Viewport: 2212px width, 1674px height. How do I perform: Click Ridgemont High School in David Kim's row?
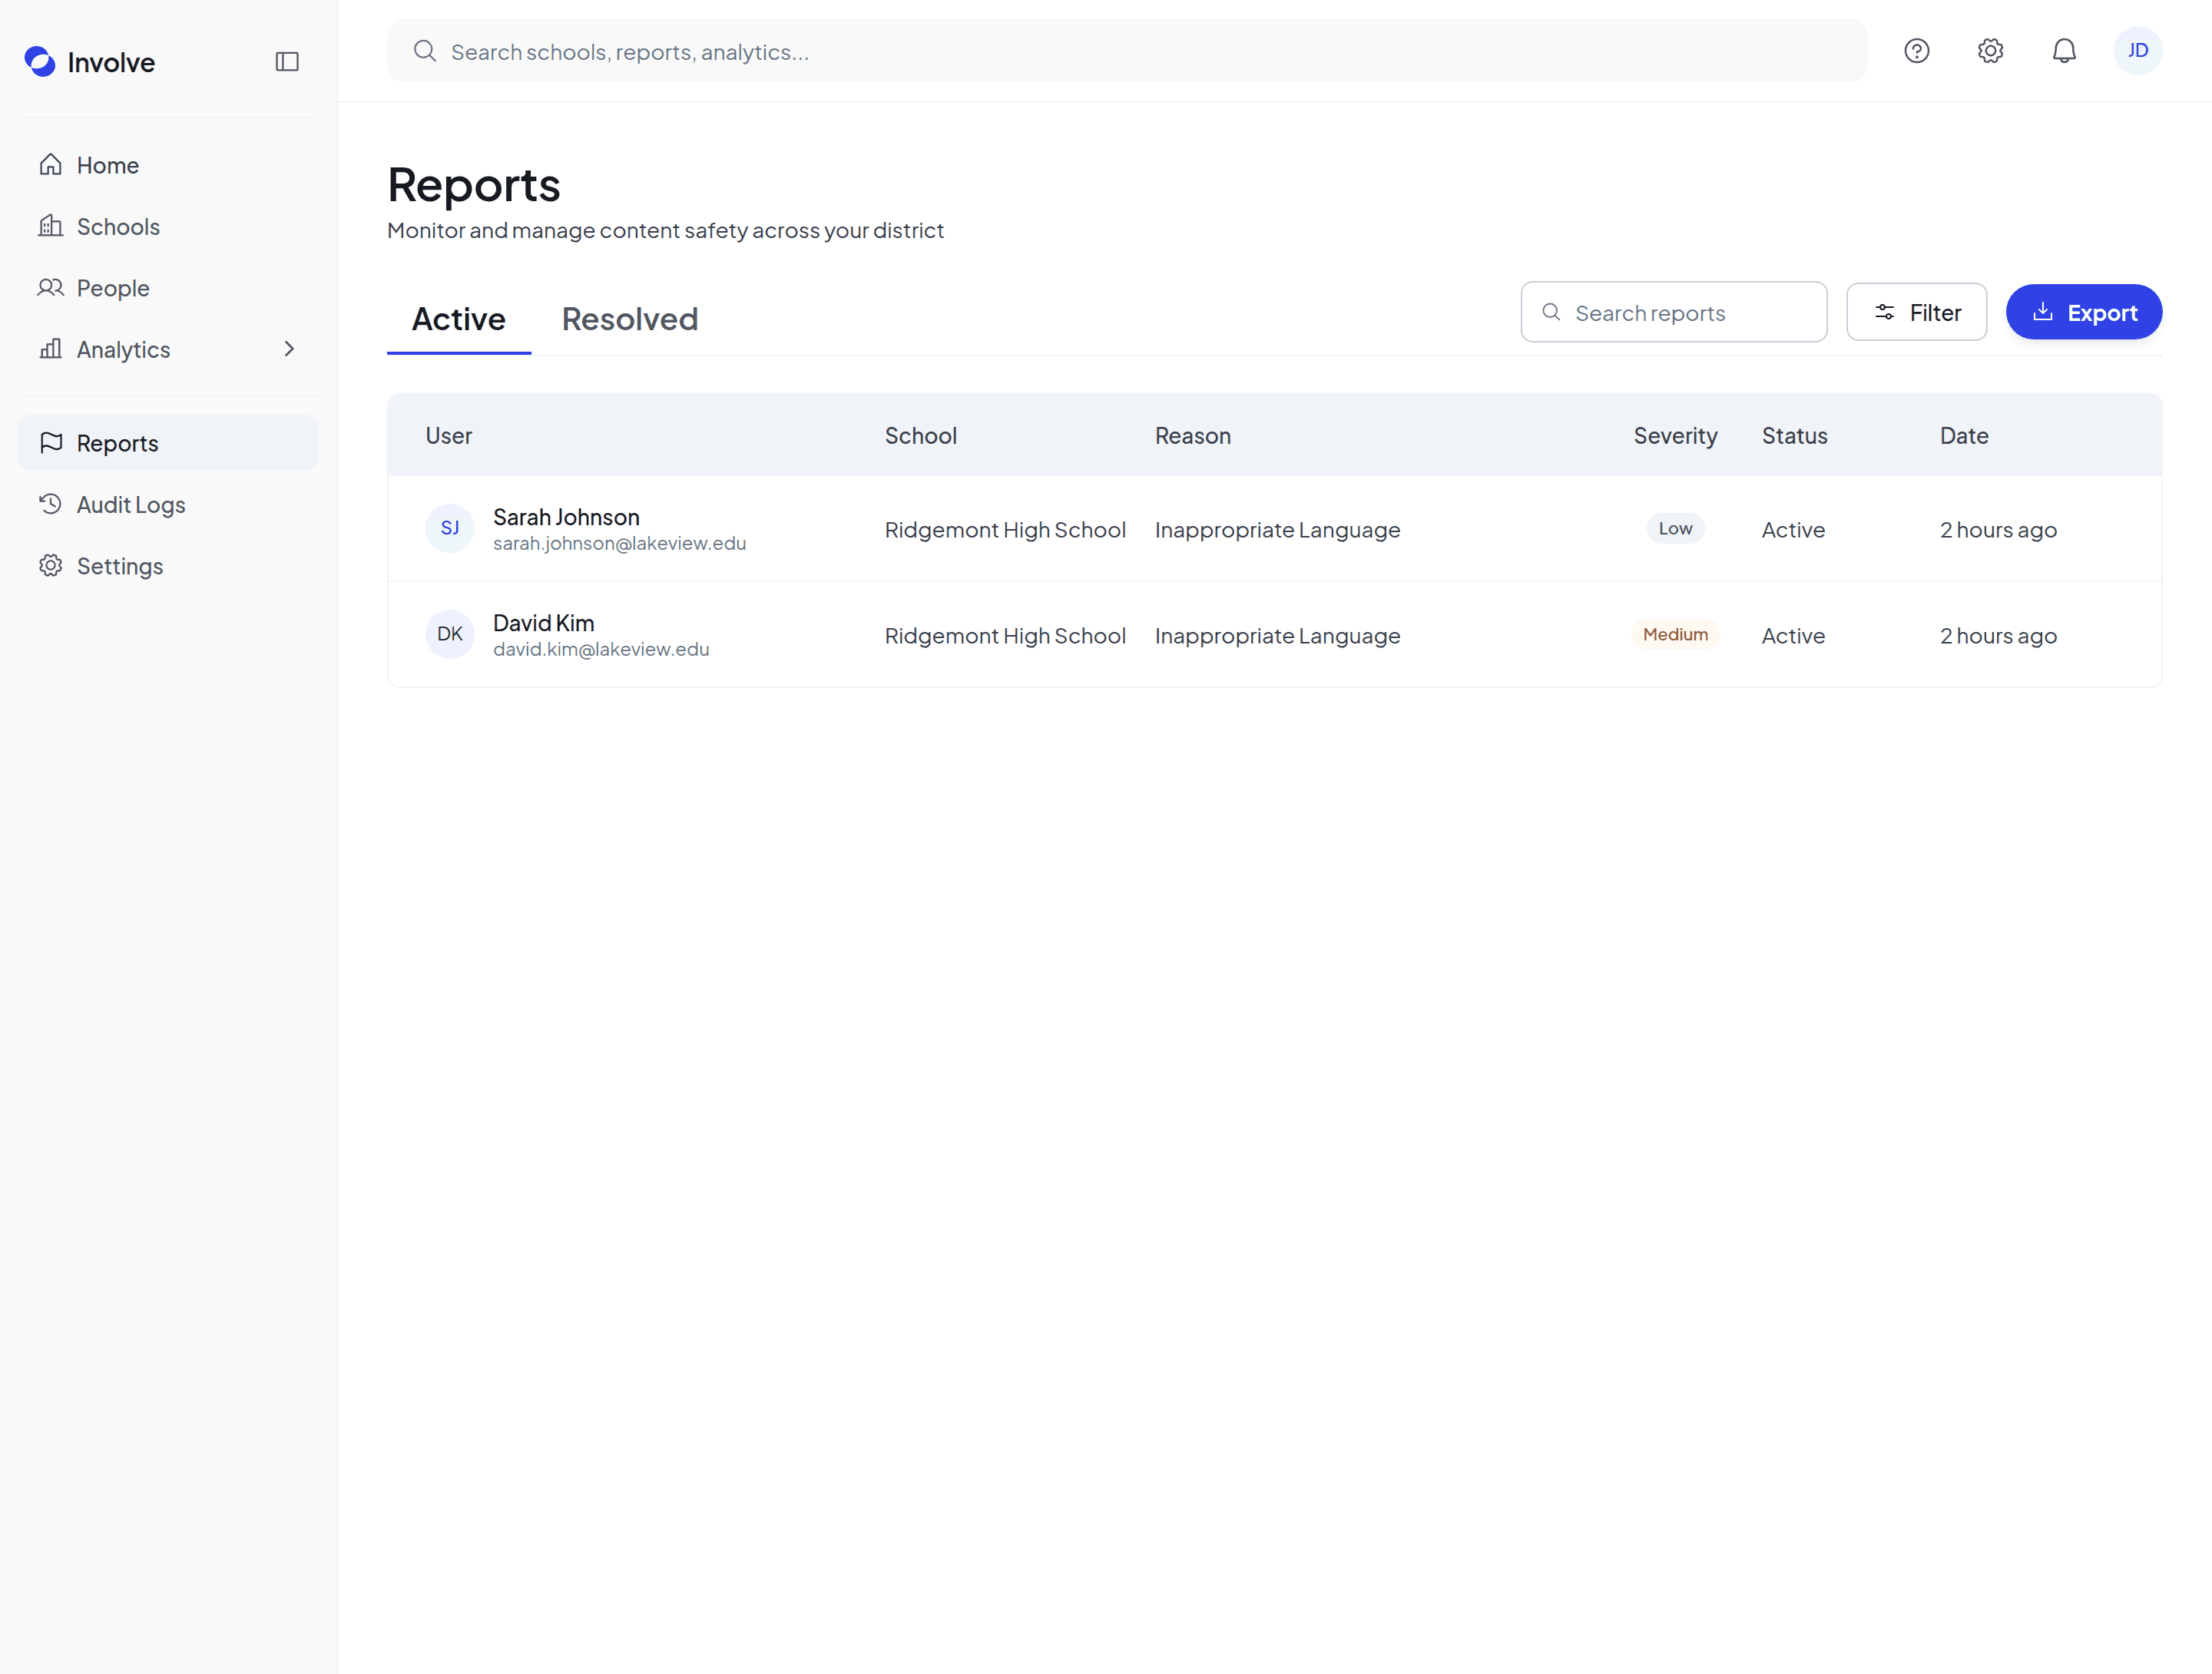pyautogui.click(x=1005, y=636)
